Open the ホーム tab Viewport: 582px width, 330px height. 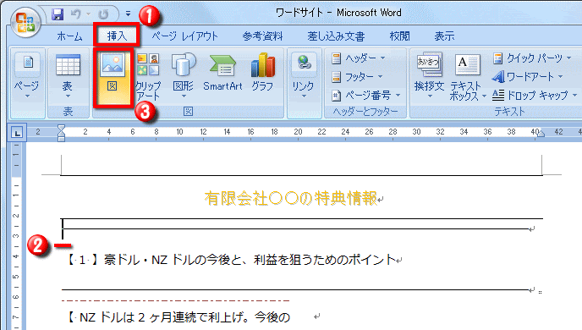pos(69,36)
